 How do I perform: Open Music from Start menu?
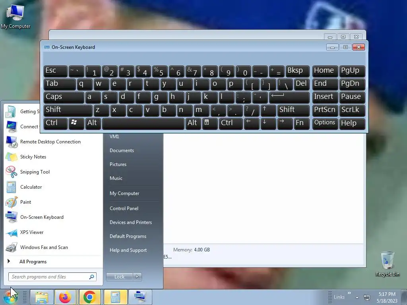click(x=116, y=178)
